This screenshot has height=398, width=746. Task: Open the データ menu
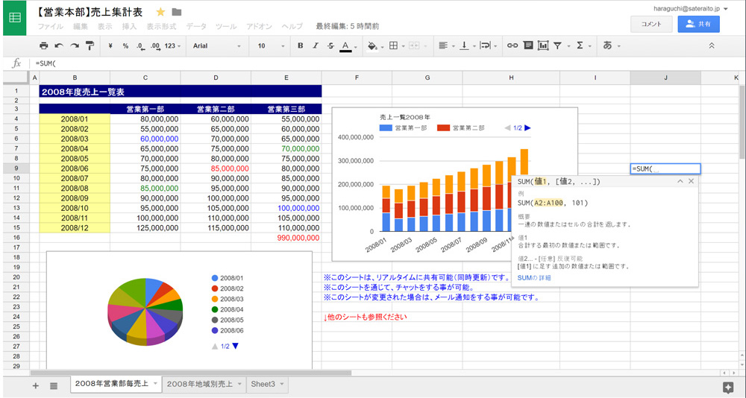196,27
